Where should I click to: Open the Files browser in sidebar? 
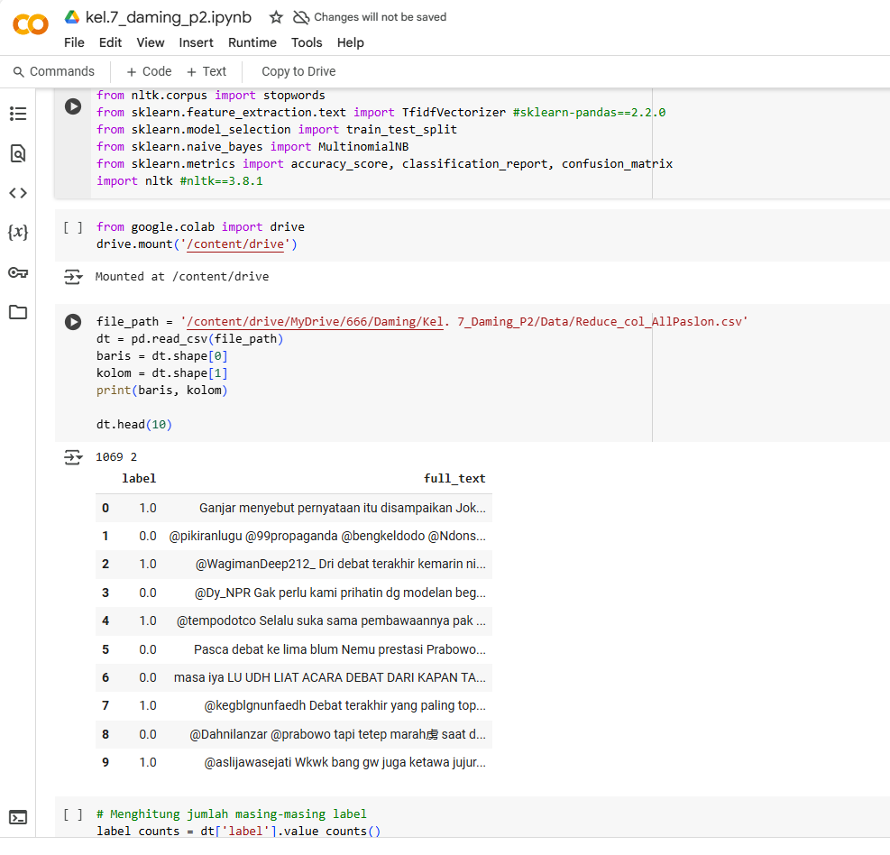click(x=18, y=312)
